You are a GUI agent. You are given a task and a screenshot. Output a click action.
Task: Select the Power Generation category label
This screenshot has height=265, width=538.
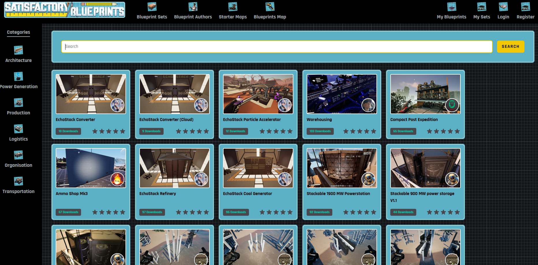pyautogui.click(x=19, y=87)
